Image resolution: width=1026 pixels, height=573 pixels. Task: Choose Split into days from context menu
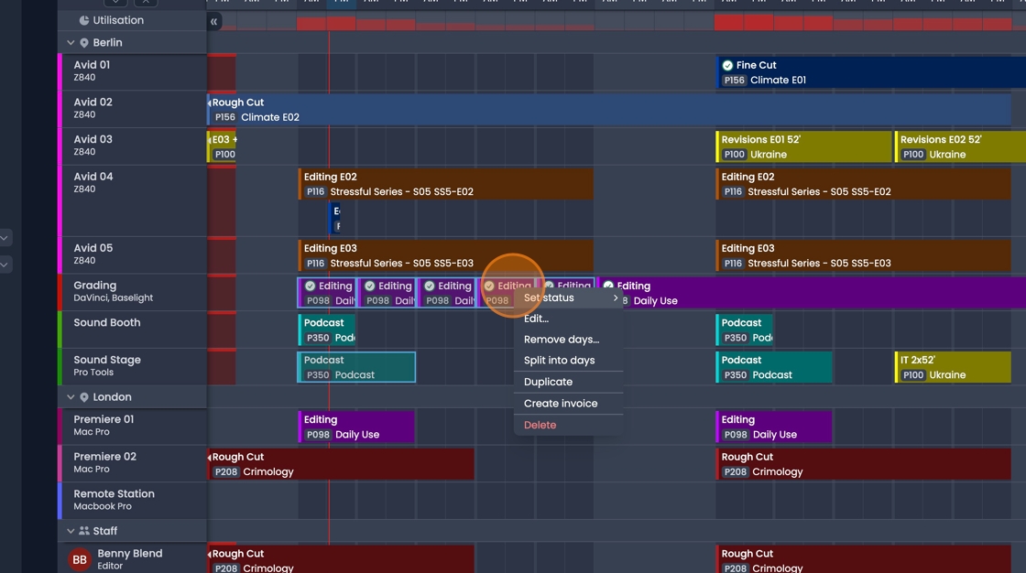pyautogui.click(x=559, y=360)
